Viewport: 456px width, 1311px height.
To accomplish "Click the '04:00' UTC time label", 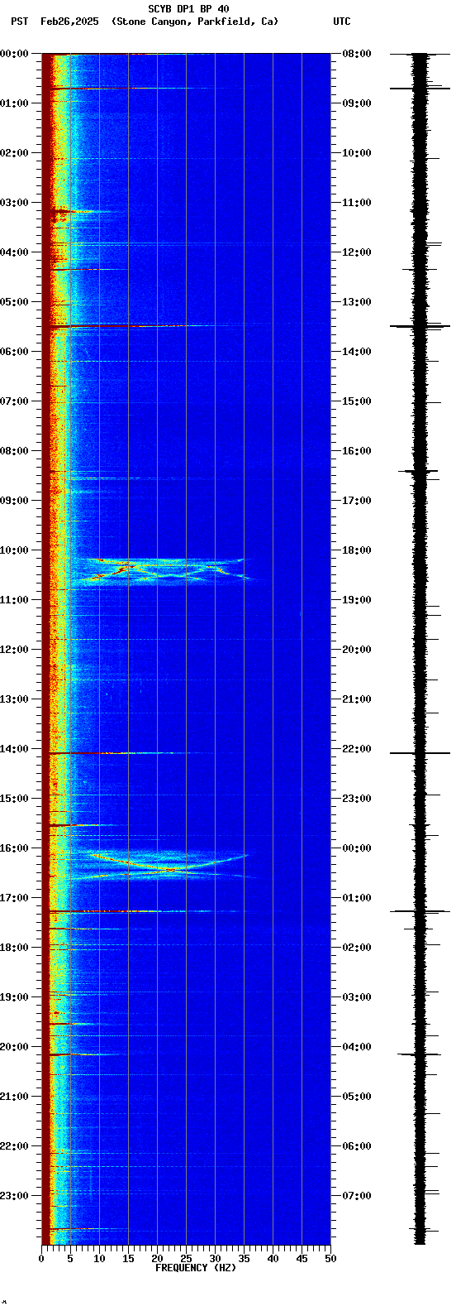I will click(357, 1047).
